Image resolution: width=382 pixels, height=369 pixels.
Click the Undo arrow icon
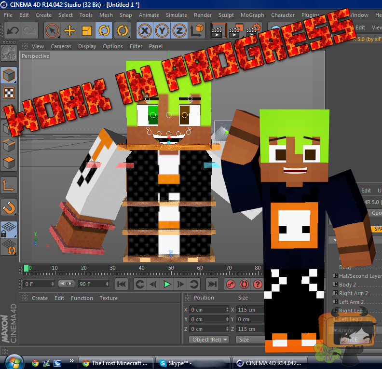(13, 30)
